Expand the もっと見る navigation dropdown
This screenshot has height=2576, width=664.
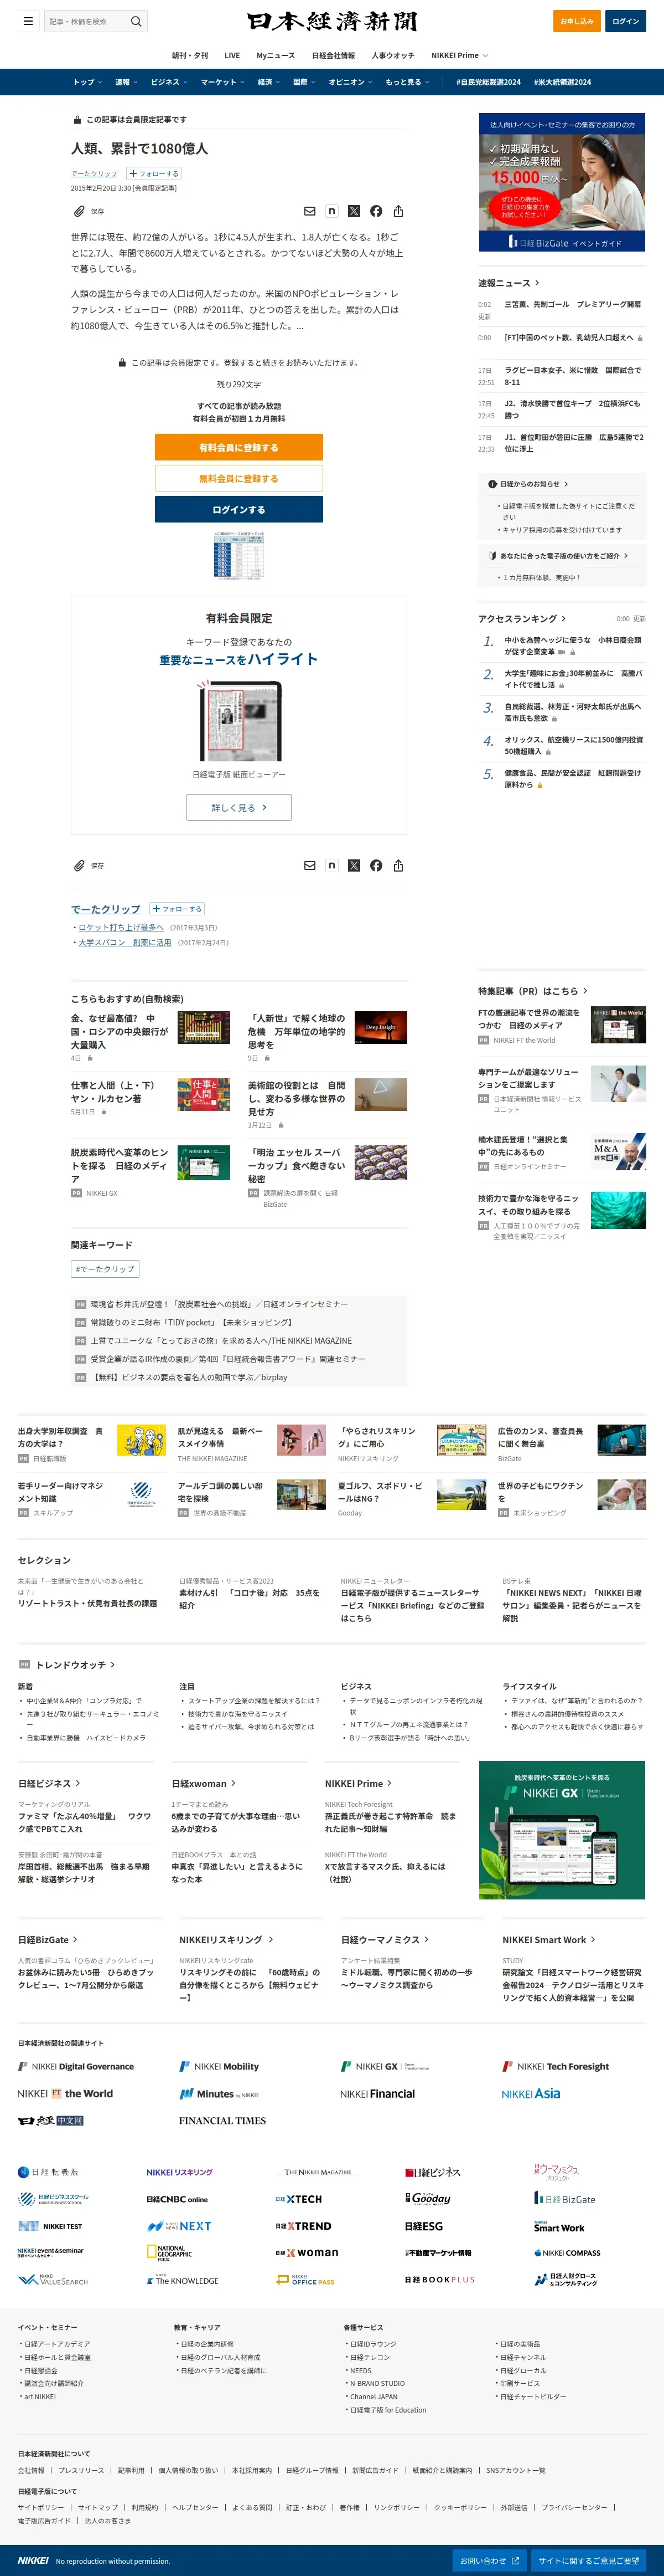[407, 82]
